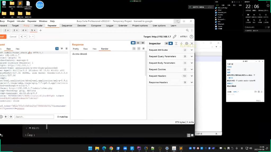Image resolution: width=271 pixels, height=152 pixels.
Task: Go to next search match arrow
Action: pyautogui.click(x=11, y=117)
